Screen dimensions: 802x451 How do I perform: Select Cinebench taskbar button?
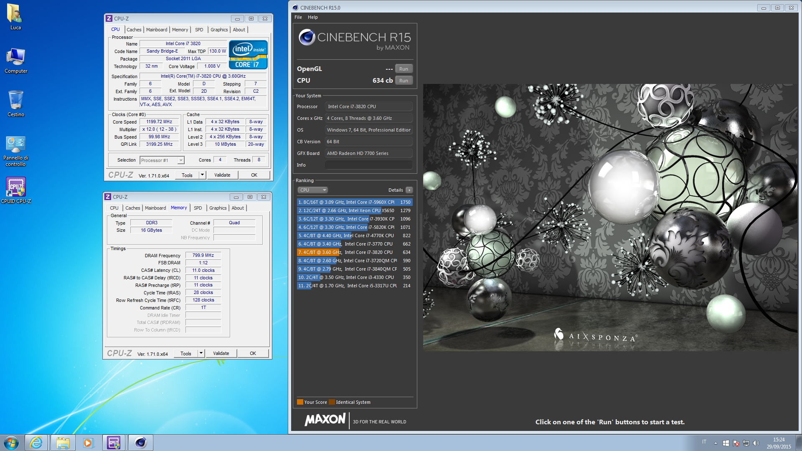[x=141, y=443]
